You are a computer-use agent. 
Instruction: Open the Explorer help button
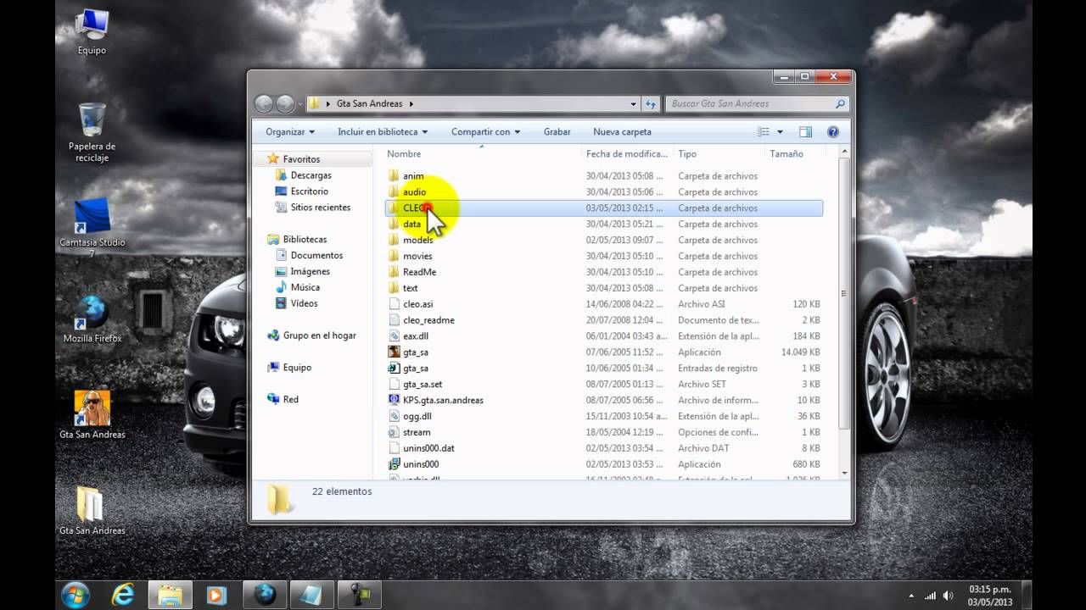832,131
